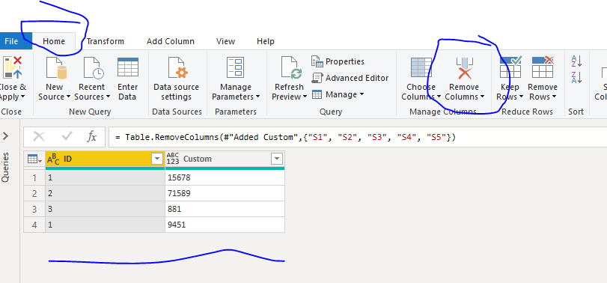The image size is (607, 283).
Task: Click the Enter Data table icon
Action: tap(128, 67)
